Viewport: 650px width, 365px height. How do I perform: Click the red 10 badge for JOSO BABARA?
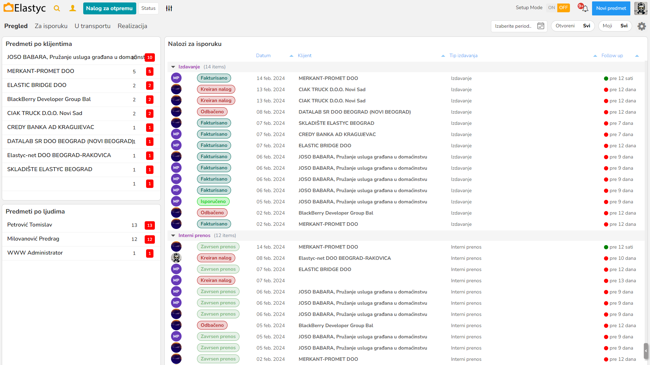pos(150,58)
